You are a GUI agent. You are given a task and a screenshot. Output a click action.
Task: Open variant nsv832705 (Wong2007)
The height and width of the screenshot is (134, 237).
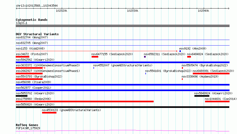click(x=32, y=43)
